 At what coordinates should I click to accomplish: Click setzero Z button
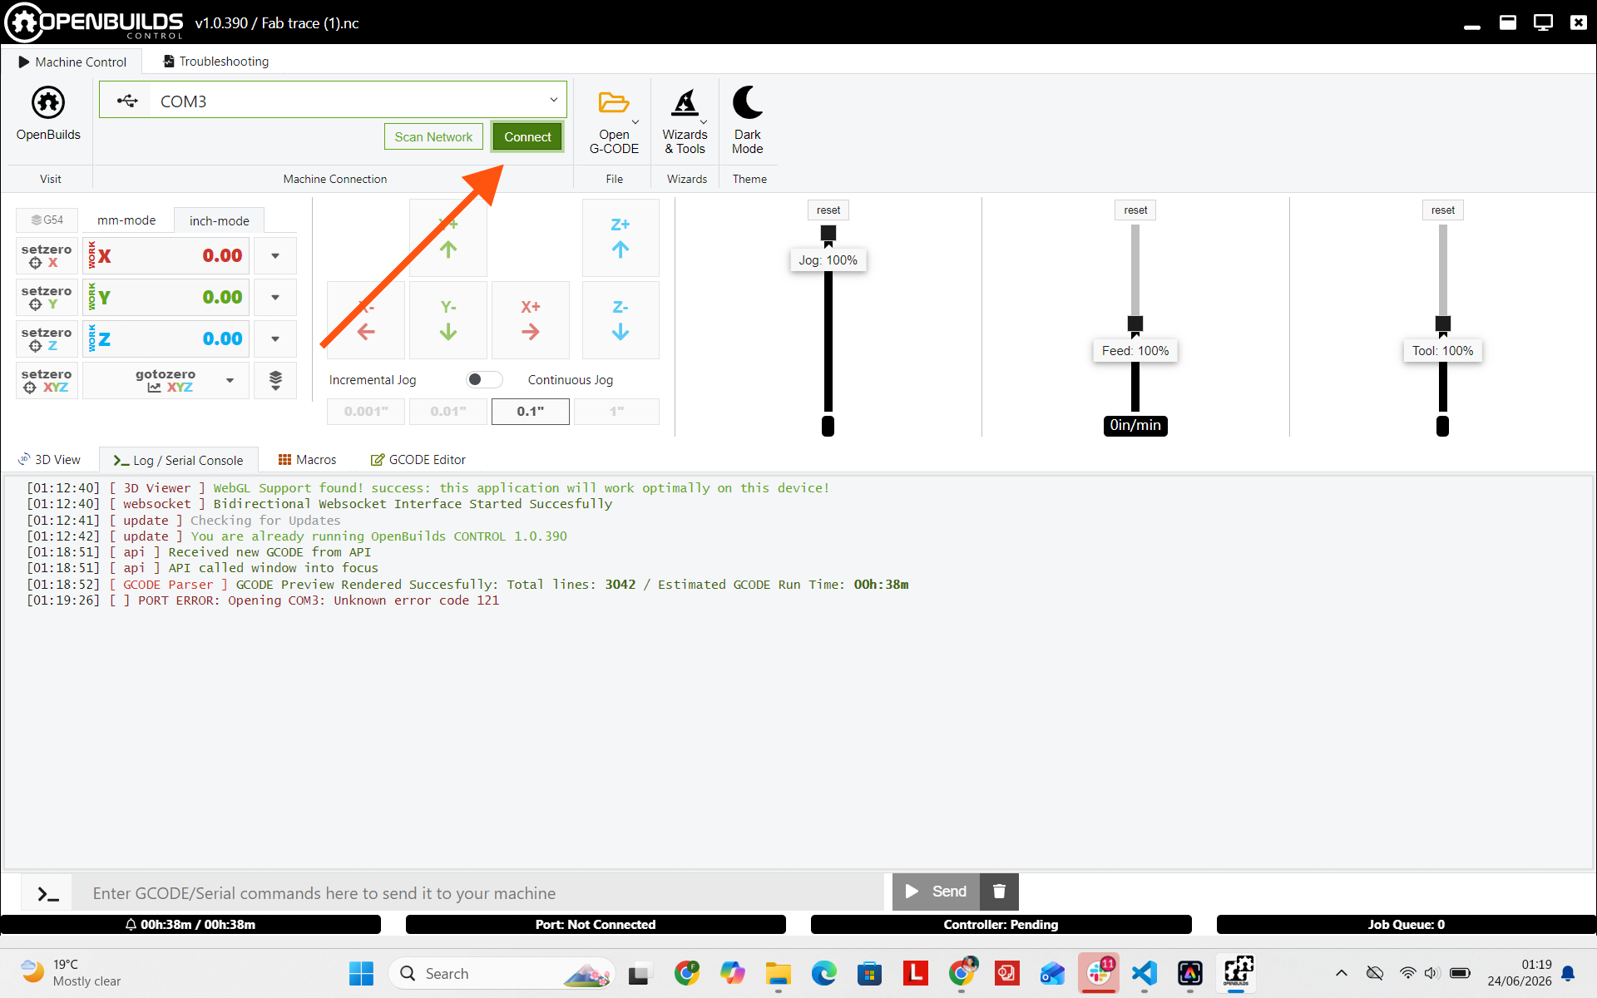click(x=47, y=339)
